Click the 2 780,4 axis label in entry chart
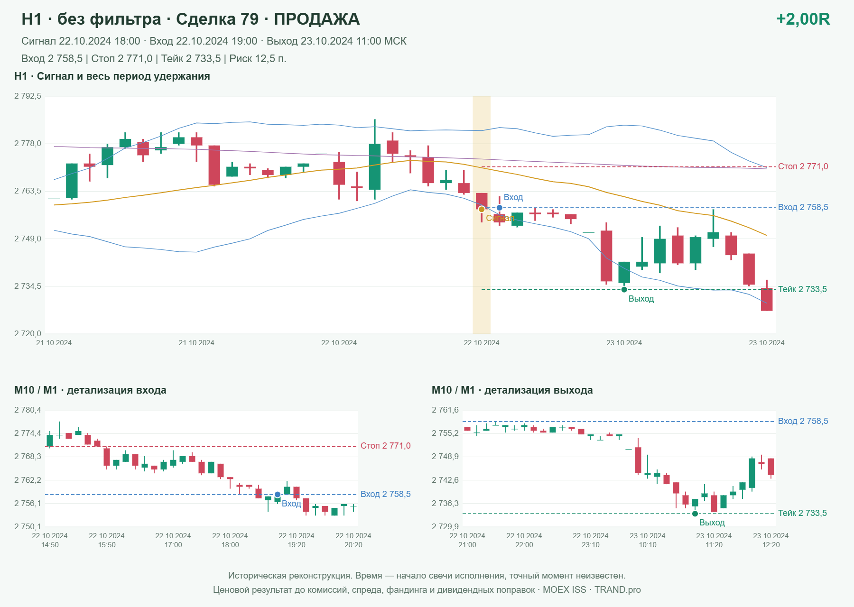The height and width of the screenshot is (607, 854). click(x=28, y=410)
